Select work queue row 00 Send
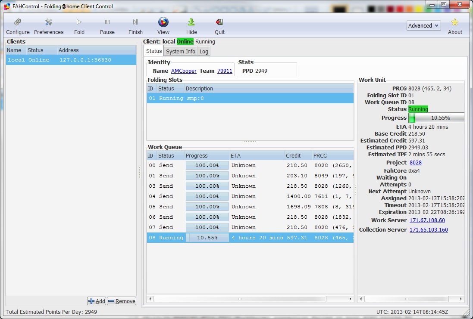Viewport: 473px width, 319px height. pyautogui.click(x=250, y=165)
